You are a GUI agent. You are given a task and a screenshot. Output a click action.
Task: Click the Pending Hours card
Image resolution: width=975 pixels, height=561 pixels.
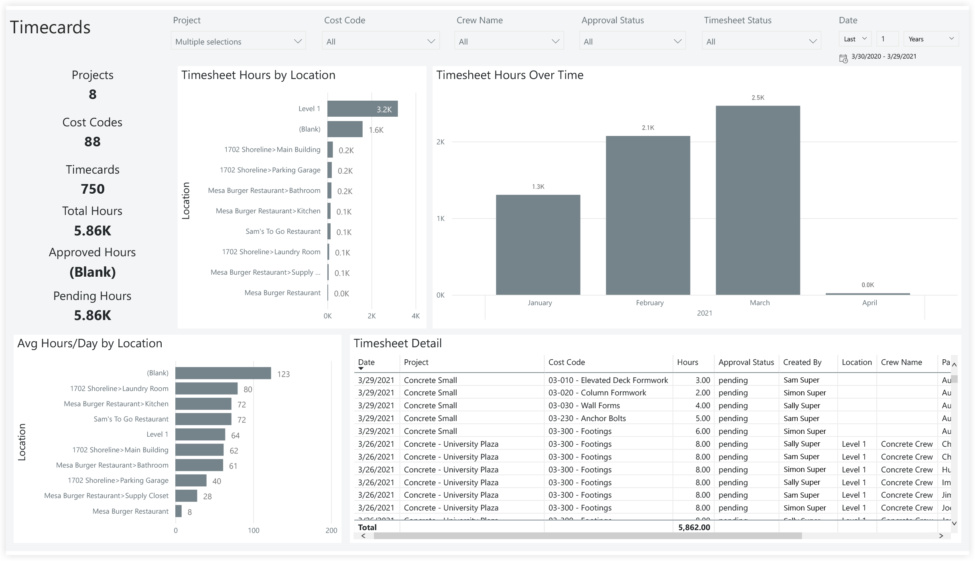click(92, 306)
